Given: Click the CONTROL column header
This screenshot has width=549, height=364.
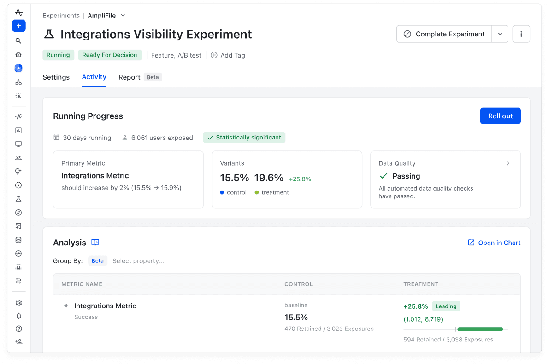Looking at the screenshot, I should 298,284.
